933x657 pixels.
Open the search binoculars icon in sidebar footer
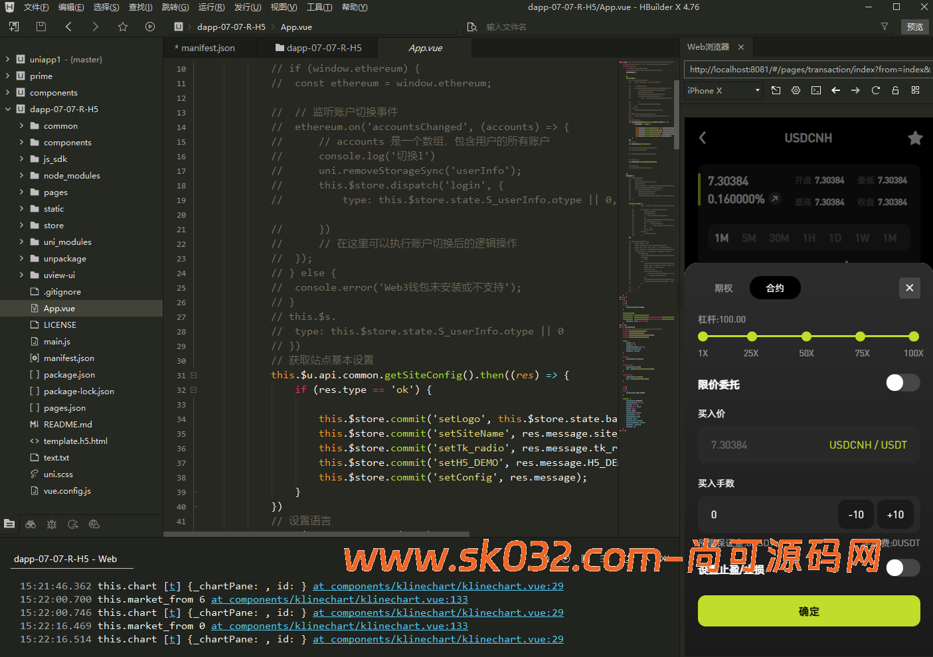coord(31,524)
